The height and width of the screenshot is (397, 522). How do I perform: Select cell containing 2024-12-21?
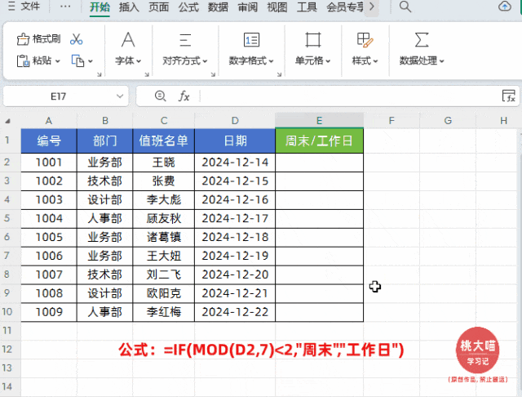pyautogui.click(x=235, y=293)
